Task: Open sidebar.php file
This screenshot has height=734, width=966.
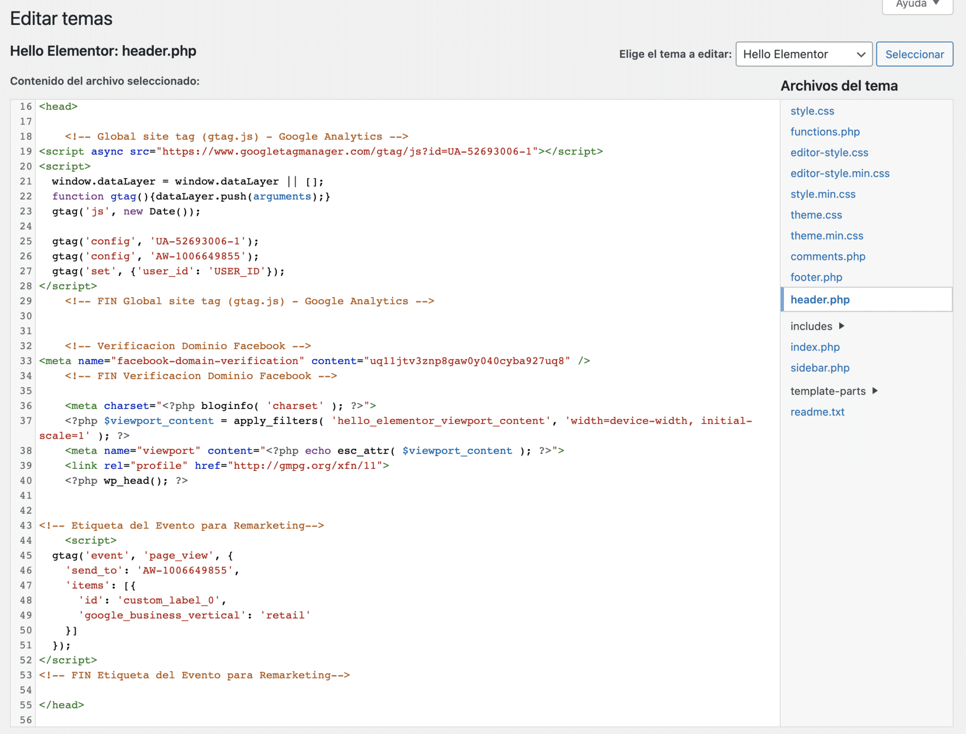Action: click(x=819, y=367)
